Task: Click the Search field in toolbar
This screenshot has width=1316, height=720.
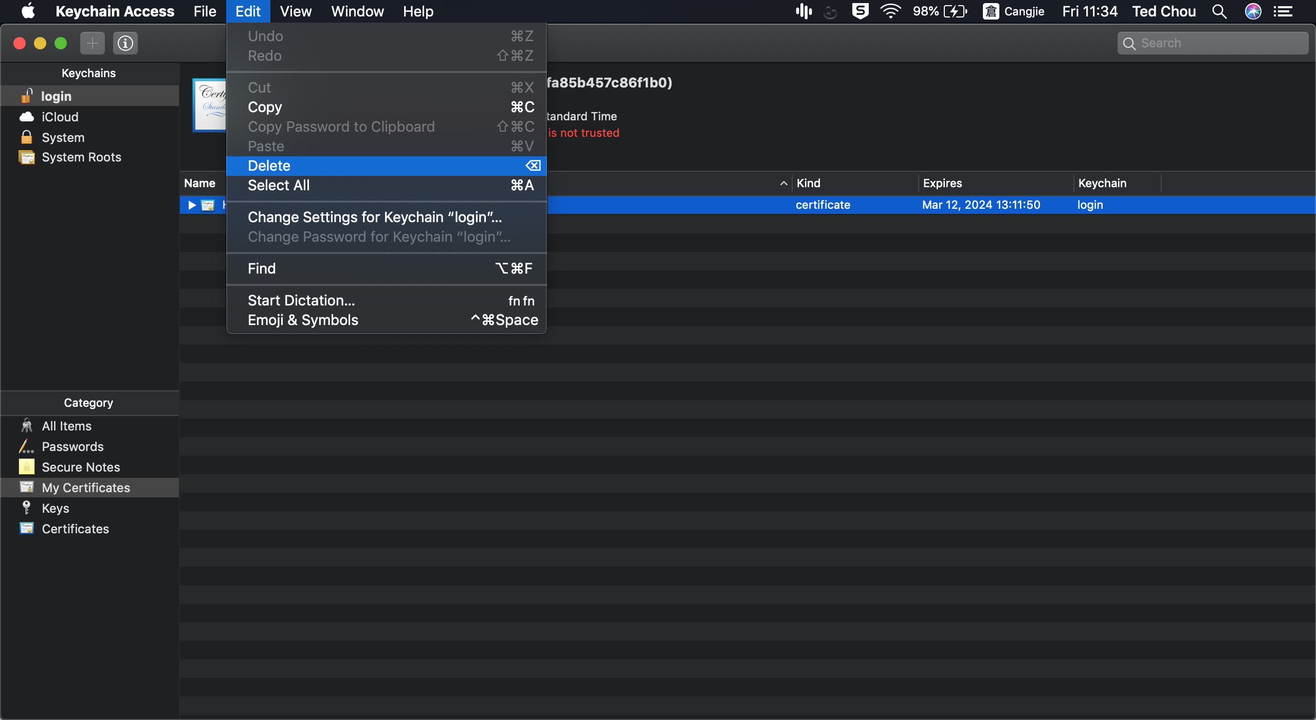Action: (x=1213, y=43)
